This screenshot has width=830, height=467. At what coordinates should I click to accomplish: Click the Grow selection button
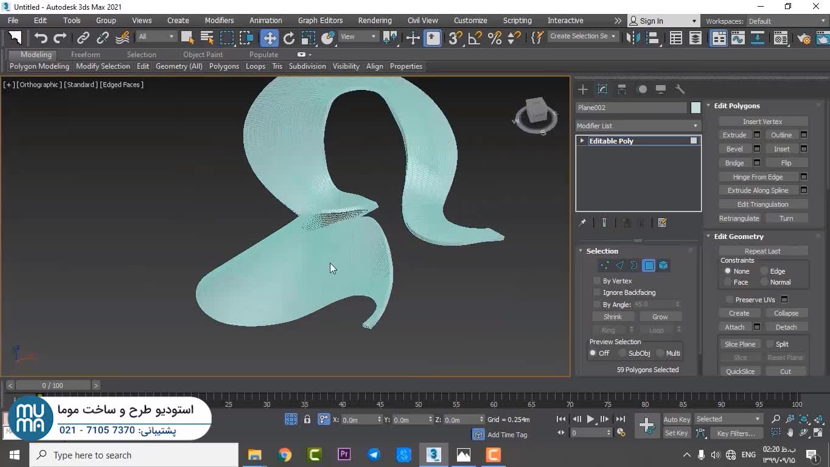tap(660, 317)
